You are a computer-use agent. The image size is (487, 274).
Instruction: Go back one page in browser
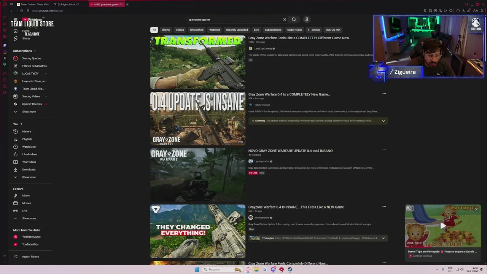tap(11, 11)
